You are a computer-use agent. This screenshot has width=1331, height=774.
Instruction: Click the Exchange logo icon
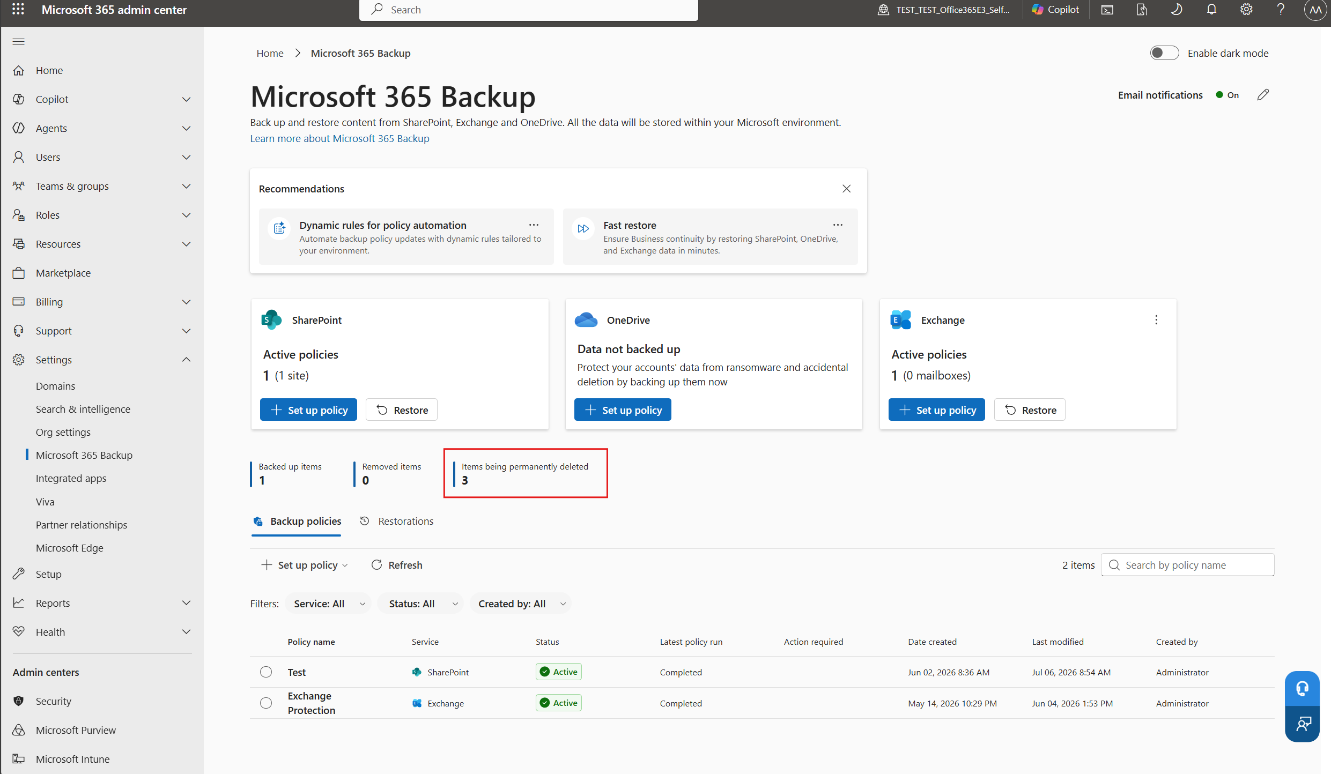900,320
